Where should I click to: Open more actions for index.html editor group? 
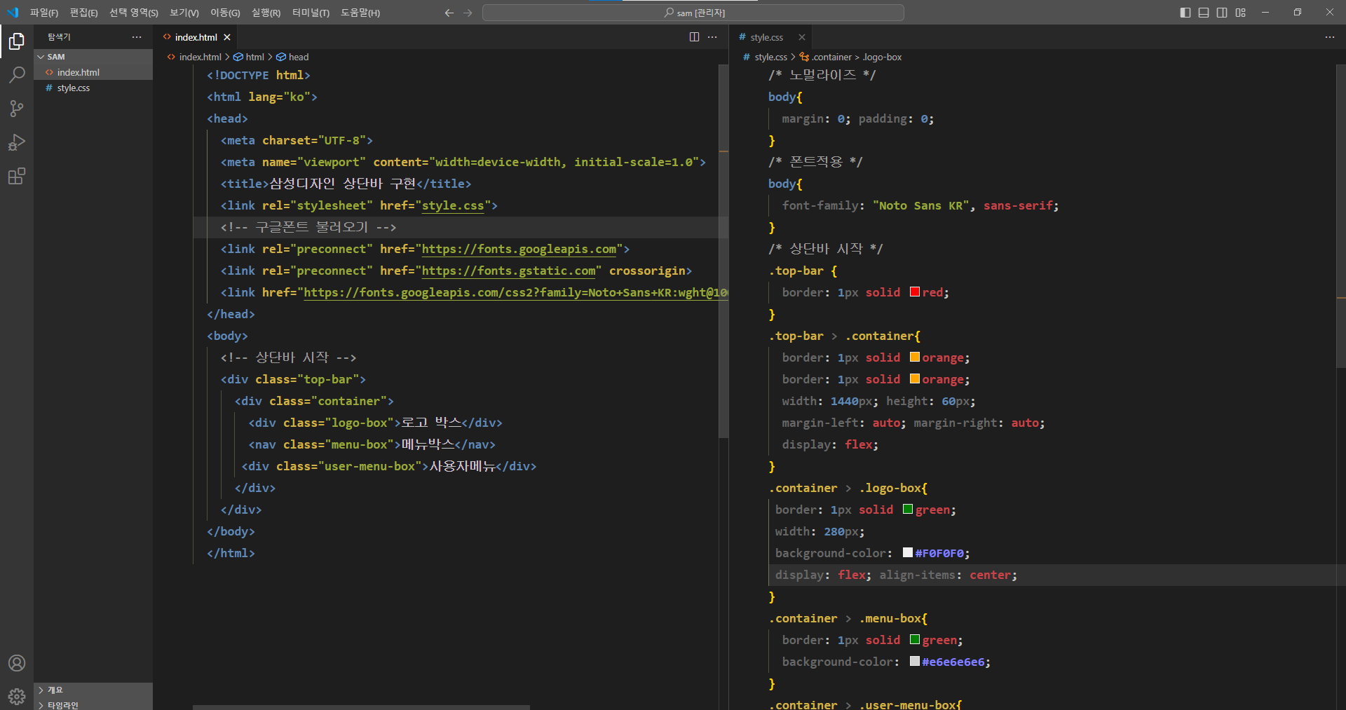(712, 37)
